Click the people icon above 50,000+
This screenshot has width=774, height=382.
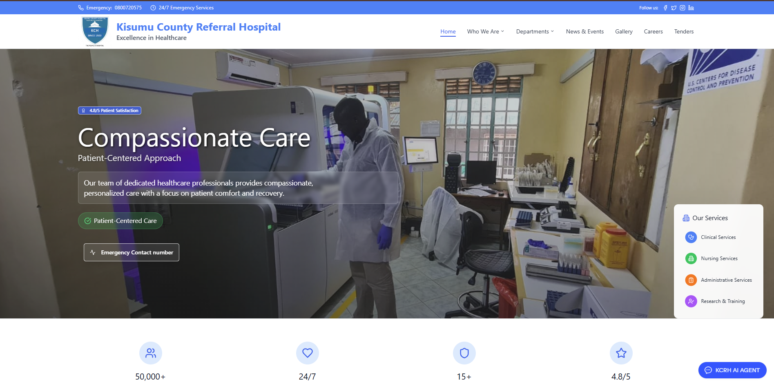[x=150, y=353]
